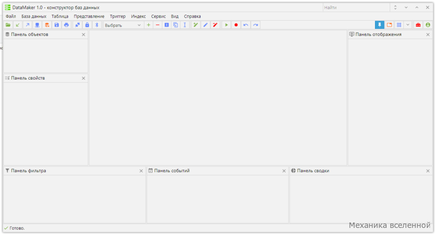This screenshot has width=436, height=235.
Task: Click the blue Save disk icon
Action: pos(57,25)
